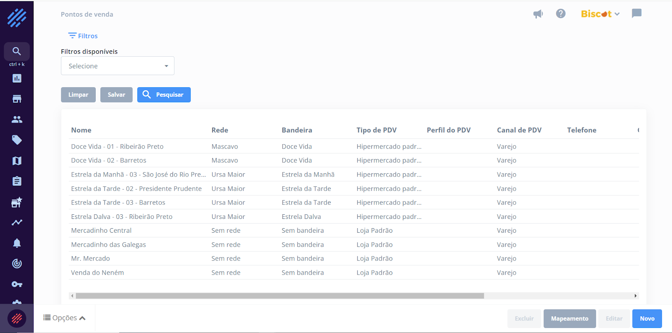Image resolution: width=672 pixels, height=333 pixels.
Task: Select the Mercadinho Central row
Action: (101, 230)
